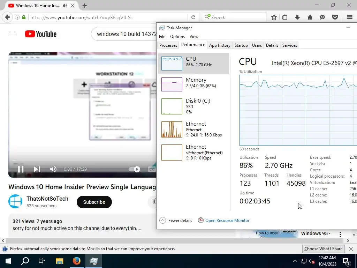Mute the YouTube player volume
The height and width of the screenshot is (268, 357).
pyautogui.click(x=53, y=169)
